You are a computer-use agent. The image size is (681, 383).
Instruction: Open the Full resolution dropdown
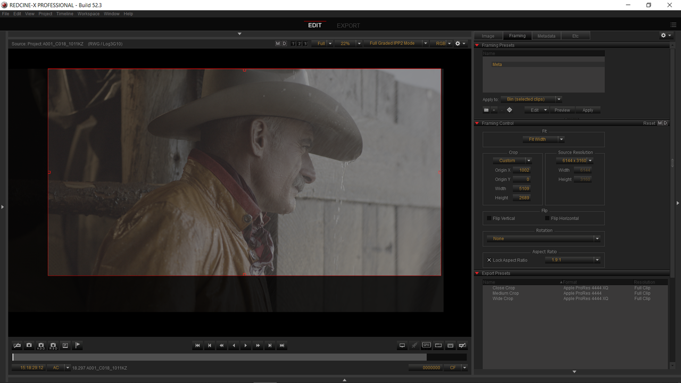[x=322, y=44]
